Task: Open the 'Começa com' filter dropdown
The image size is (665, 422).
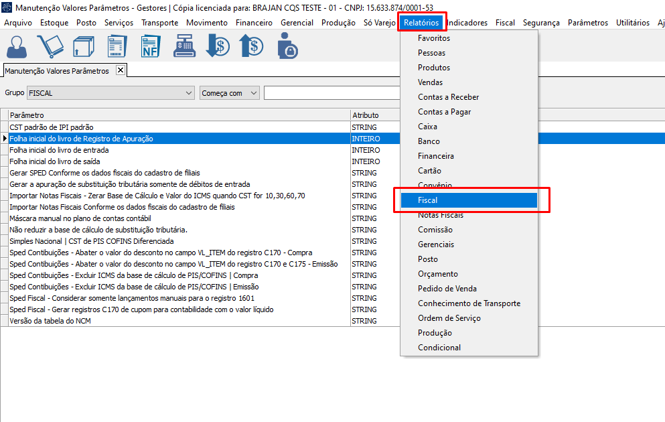Action: coord(253,93)
